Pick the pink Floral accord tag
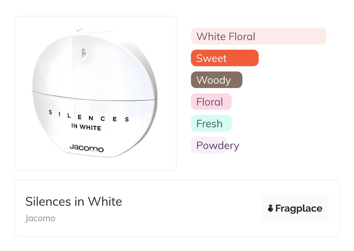354x251 pixels. pyautogui.click(x=211, y=102)
